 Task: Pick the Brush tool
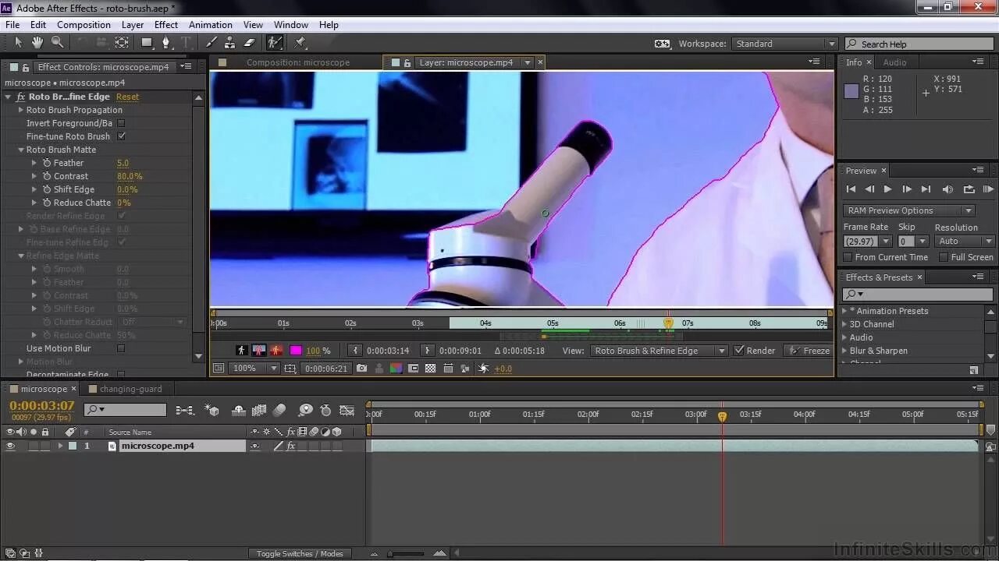pyautogui.click(x=212, y=42)
